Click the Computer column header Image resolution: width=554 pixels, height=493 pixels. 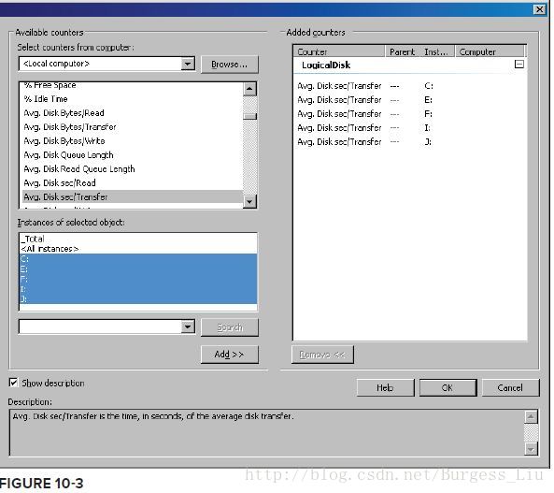[490, 51]
